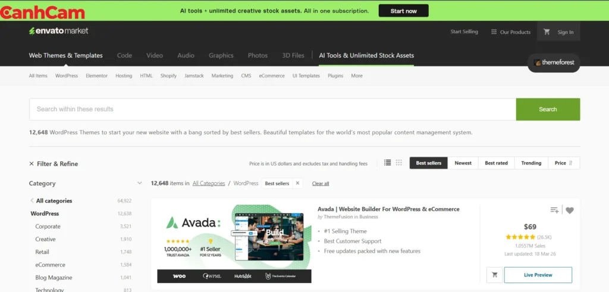Open the Audio category
The width and height of the screenshot is (609, 292).
tap(186, 55)
